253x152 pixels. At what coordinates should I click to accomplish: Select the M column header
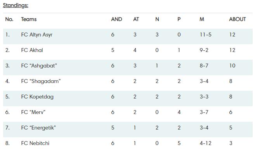coord(202,19)
